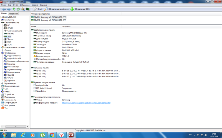Click the volume icon in system tray

click(x=206, y=135)
